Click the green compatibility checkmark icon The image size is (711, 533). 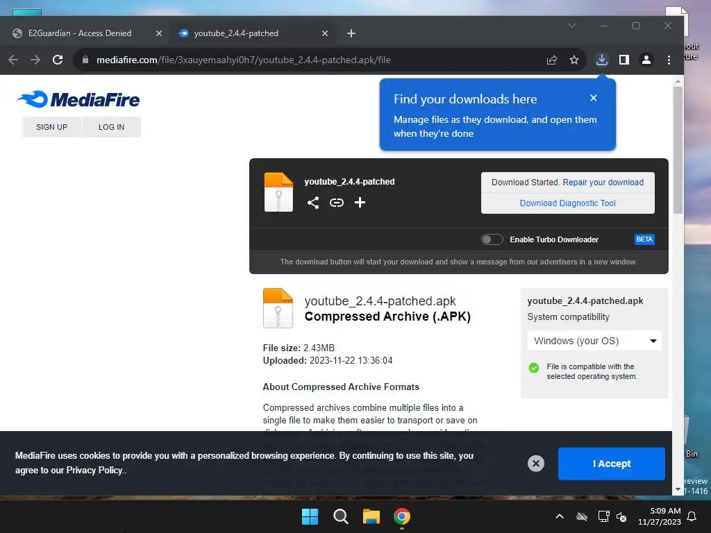coord(534,368)
